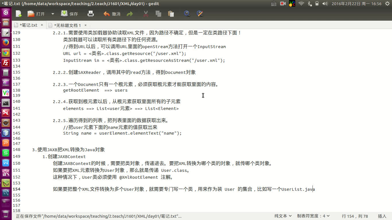Screen dimensions: 392x220
Task: Launch FileZilla from the dock
Action: coord(5,63)
